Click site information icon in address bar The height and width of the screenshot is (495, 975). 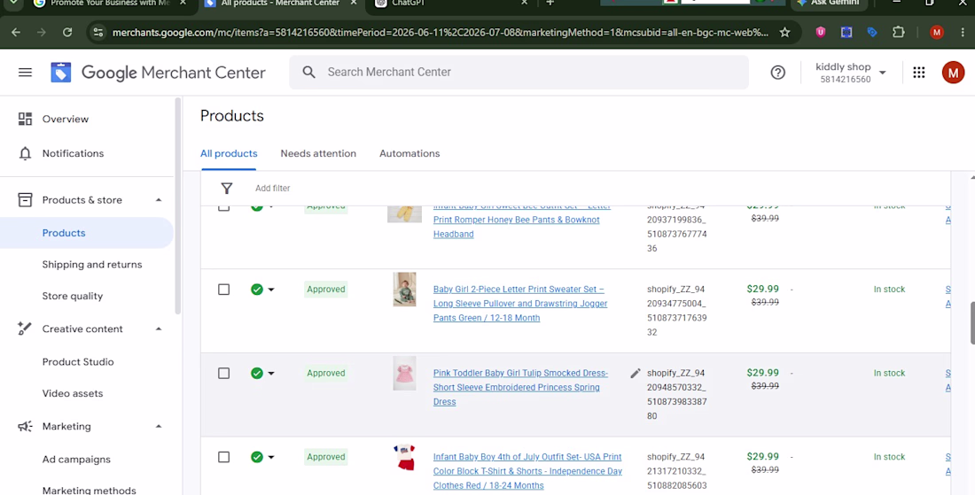coord(98,32)
